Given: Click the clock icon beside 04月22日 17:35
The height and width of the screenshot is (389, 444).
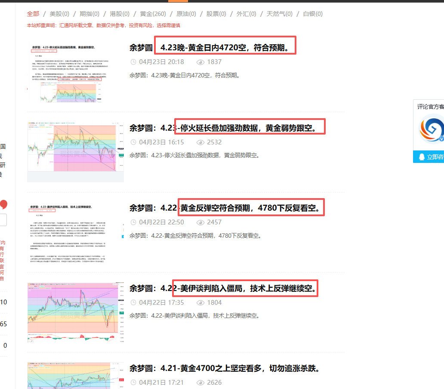Looking at the screenshot, I should (x=133, y=303).
